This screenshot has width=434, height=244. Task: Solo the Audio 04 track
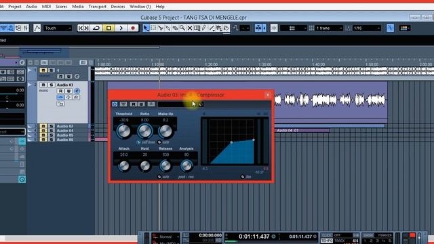(52, 131)
